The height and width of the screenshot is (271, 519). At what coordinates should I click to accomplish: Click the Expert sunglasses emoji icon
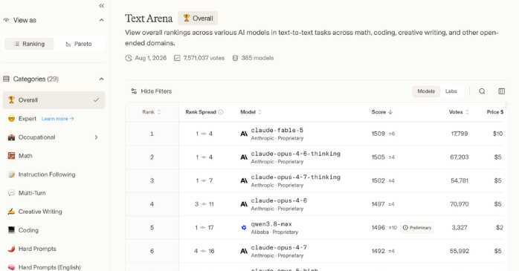click(11, 119)
